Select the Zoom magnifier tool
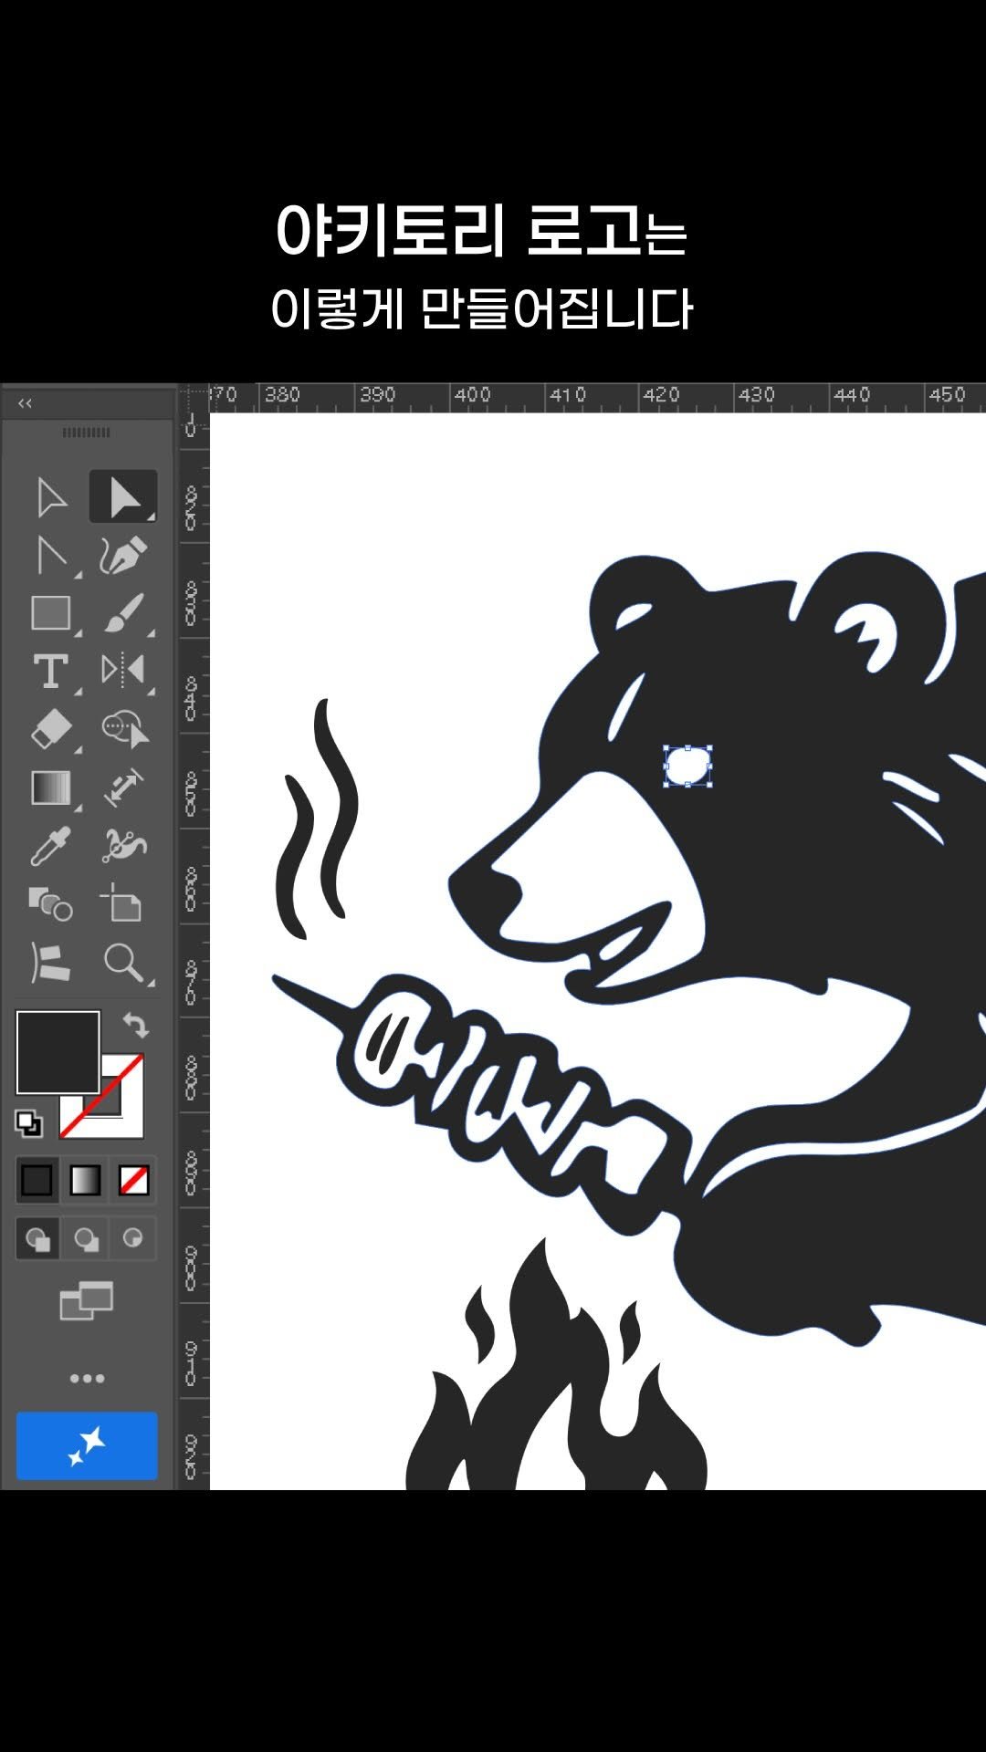This screenshot has width=986, height=1752. (122, 963)
